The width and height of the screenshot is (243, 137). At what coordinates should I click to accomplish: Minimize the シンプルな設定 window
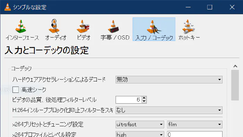[188, 7]
